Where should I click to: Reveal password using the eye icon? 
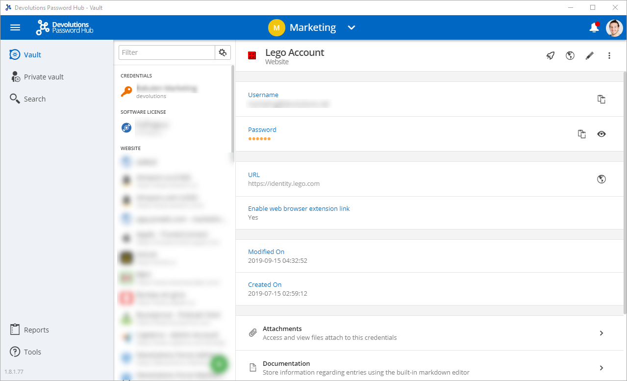tap(602, 134)
